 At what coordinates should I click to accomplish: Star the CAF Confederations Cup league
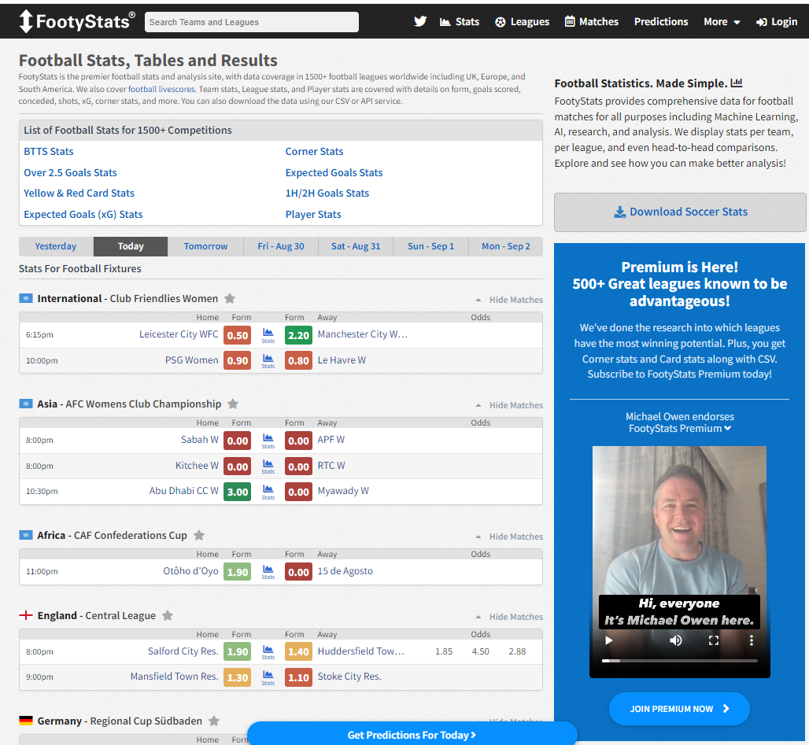coord(199,535)
